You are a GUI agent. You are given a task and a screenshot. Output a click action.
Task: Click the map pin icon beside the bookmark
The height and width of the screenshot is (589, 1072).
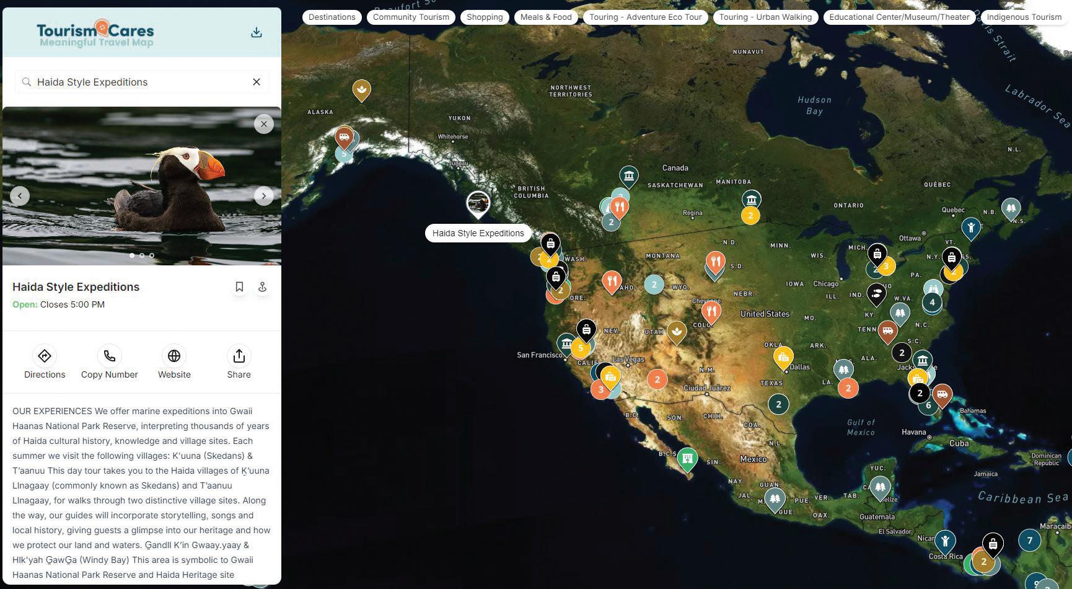[x=263, y=287]
